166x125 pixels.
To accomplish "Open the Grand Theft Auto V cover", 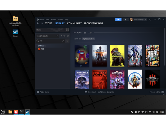I will [153, 56].
